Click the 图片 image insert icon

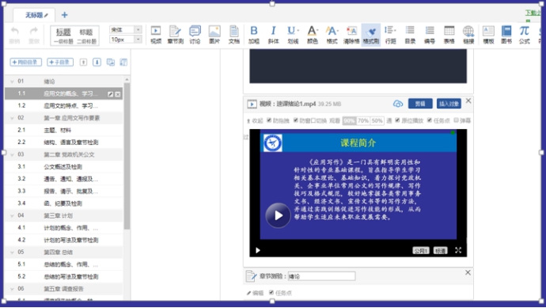tap(214, 35)
